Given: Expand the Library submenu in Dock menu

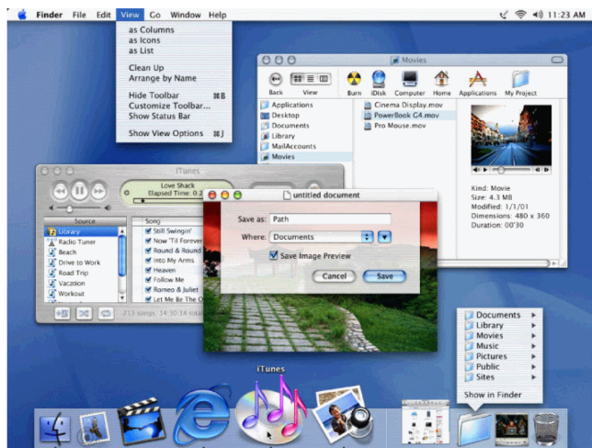Looking at the screenshot, I should (533, 325).
